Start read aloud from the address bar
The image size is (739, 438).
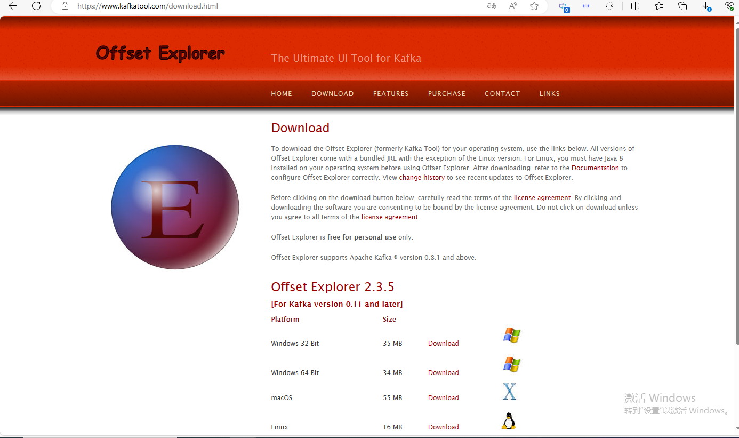click(513, 6)
